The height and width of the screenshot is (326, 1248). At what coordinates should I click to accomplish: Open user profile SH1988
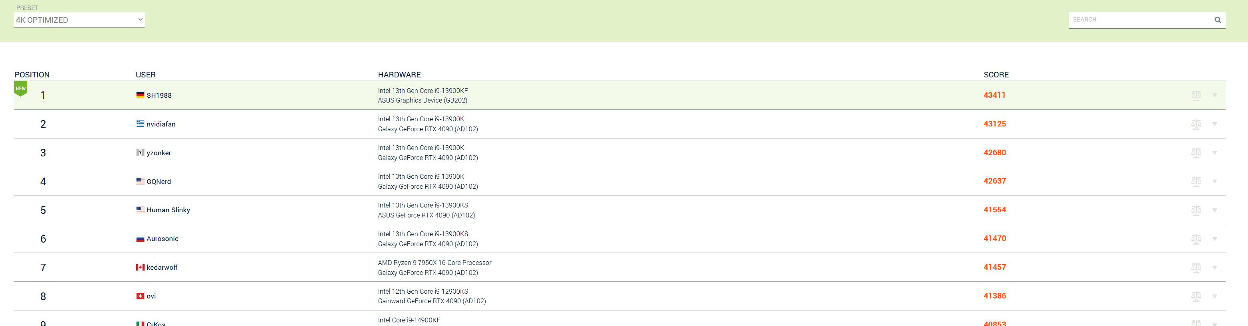point(159,95)
